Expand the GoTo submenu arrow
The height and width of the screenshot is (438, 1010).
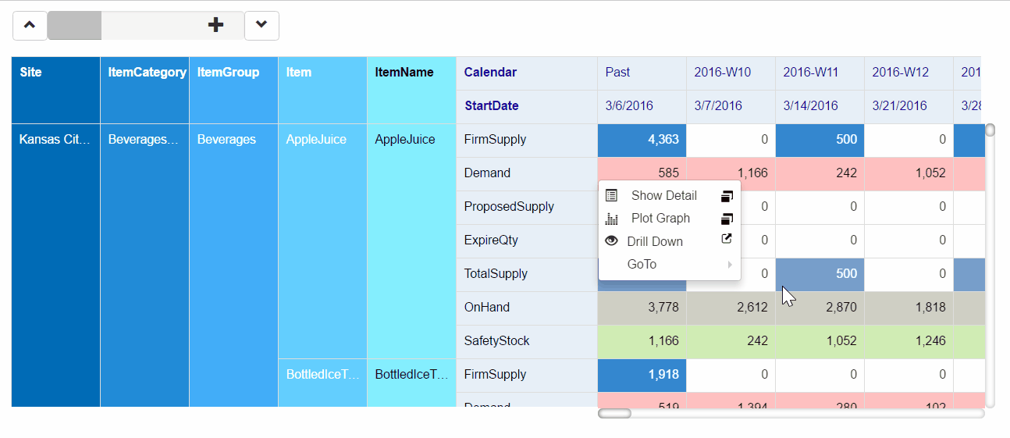click(x=730, y=265)
